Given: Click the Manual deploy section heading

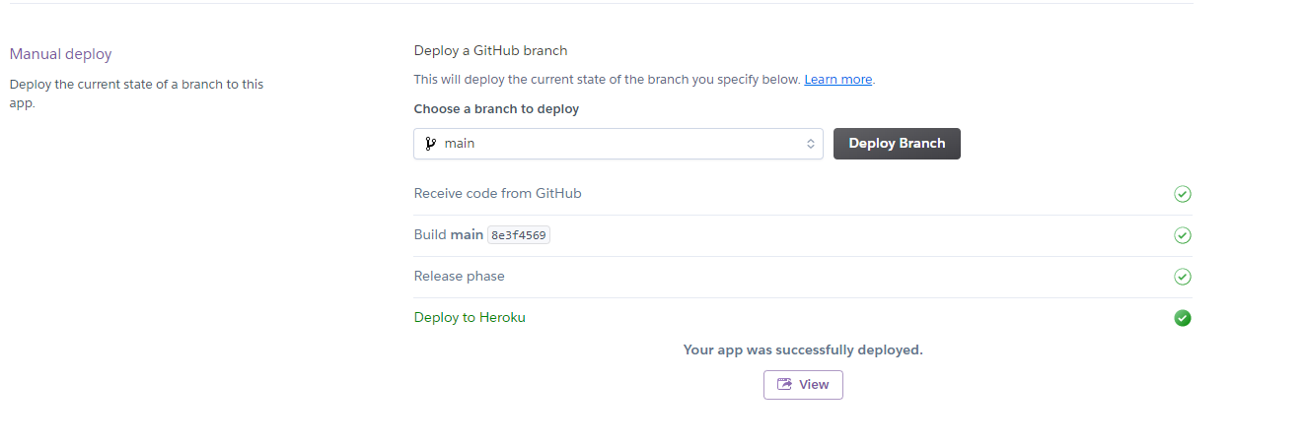Looking at the screenshot, I should (x=61, y=54).
